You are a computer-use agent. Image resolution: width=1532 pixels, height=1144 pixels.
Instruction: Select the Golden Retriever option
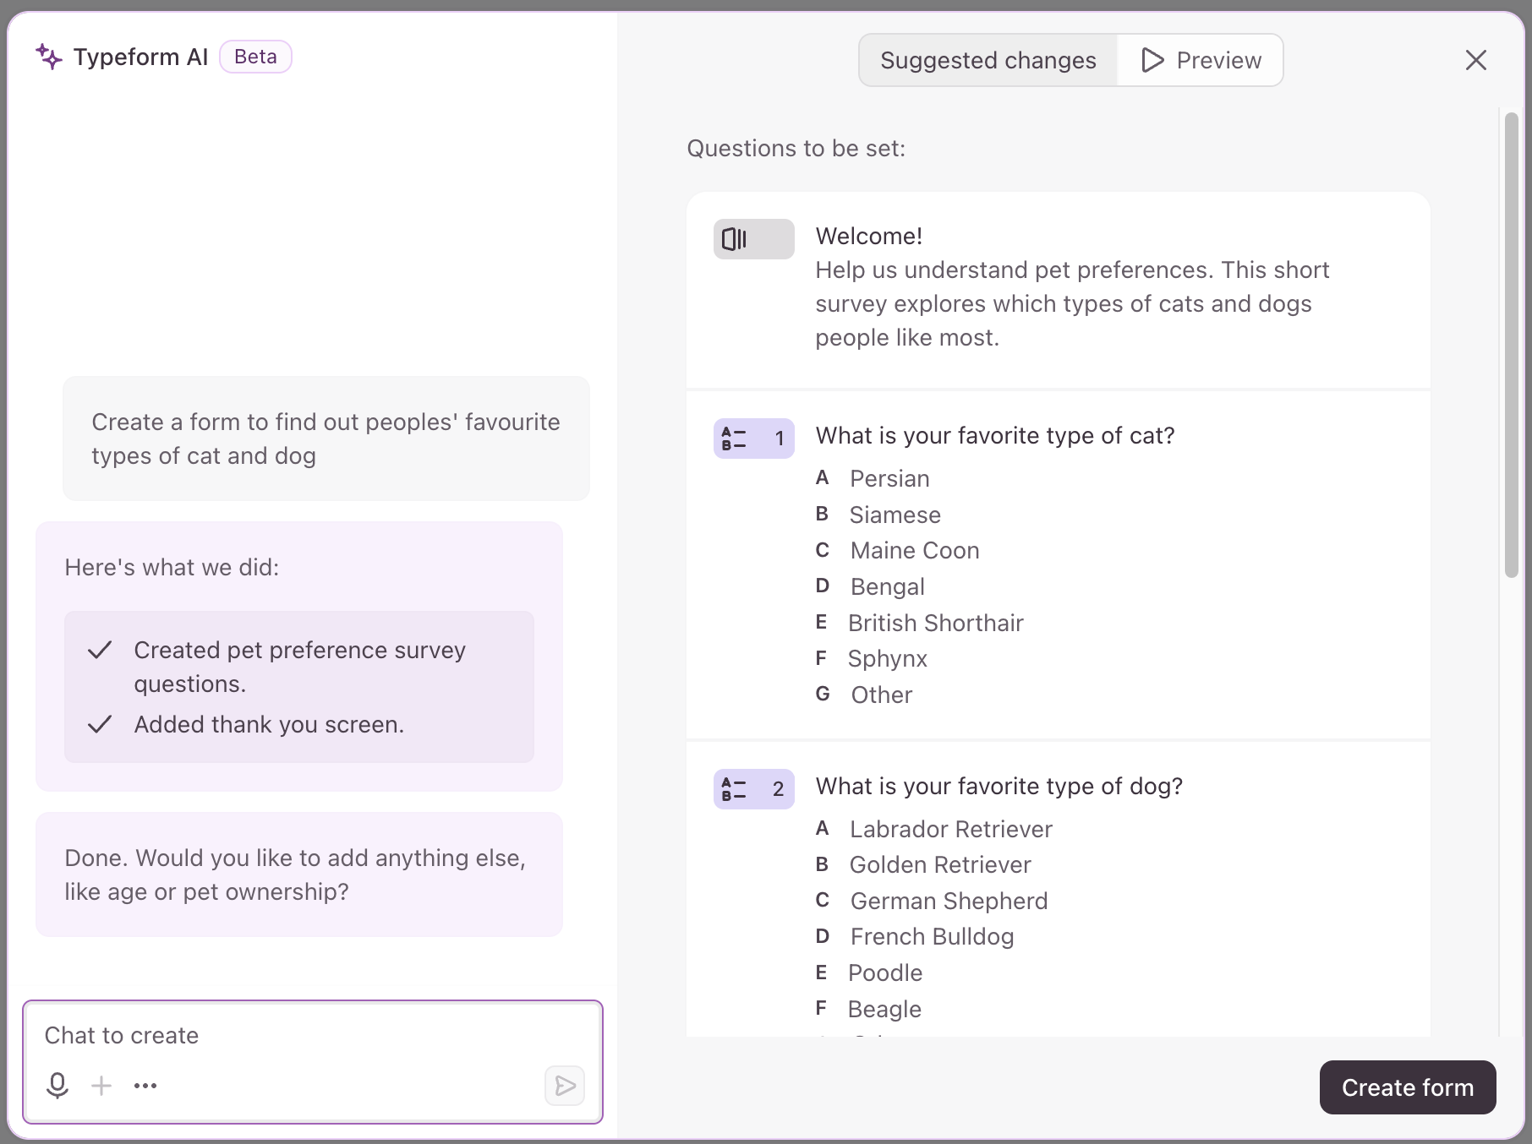coord(939,864)
